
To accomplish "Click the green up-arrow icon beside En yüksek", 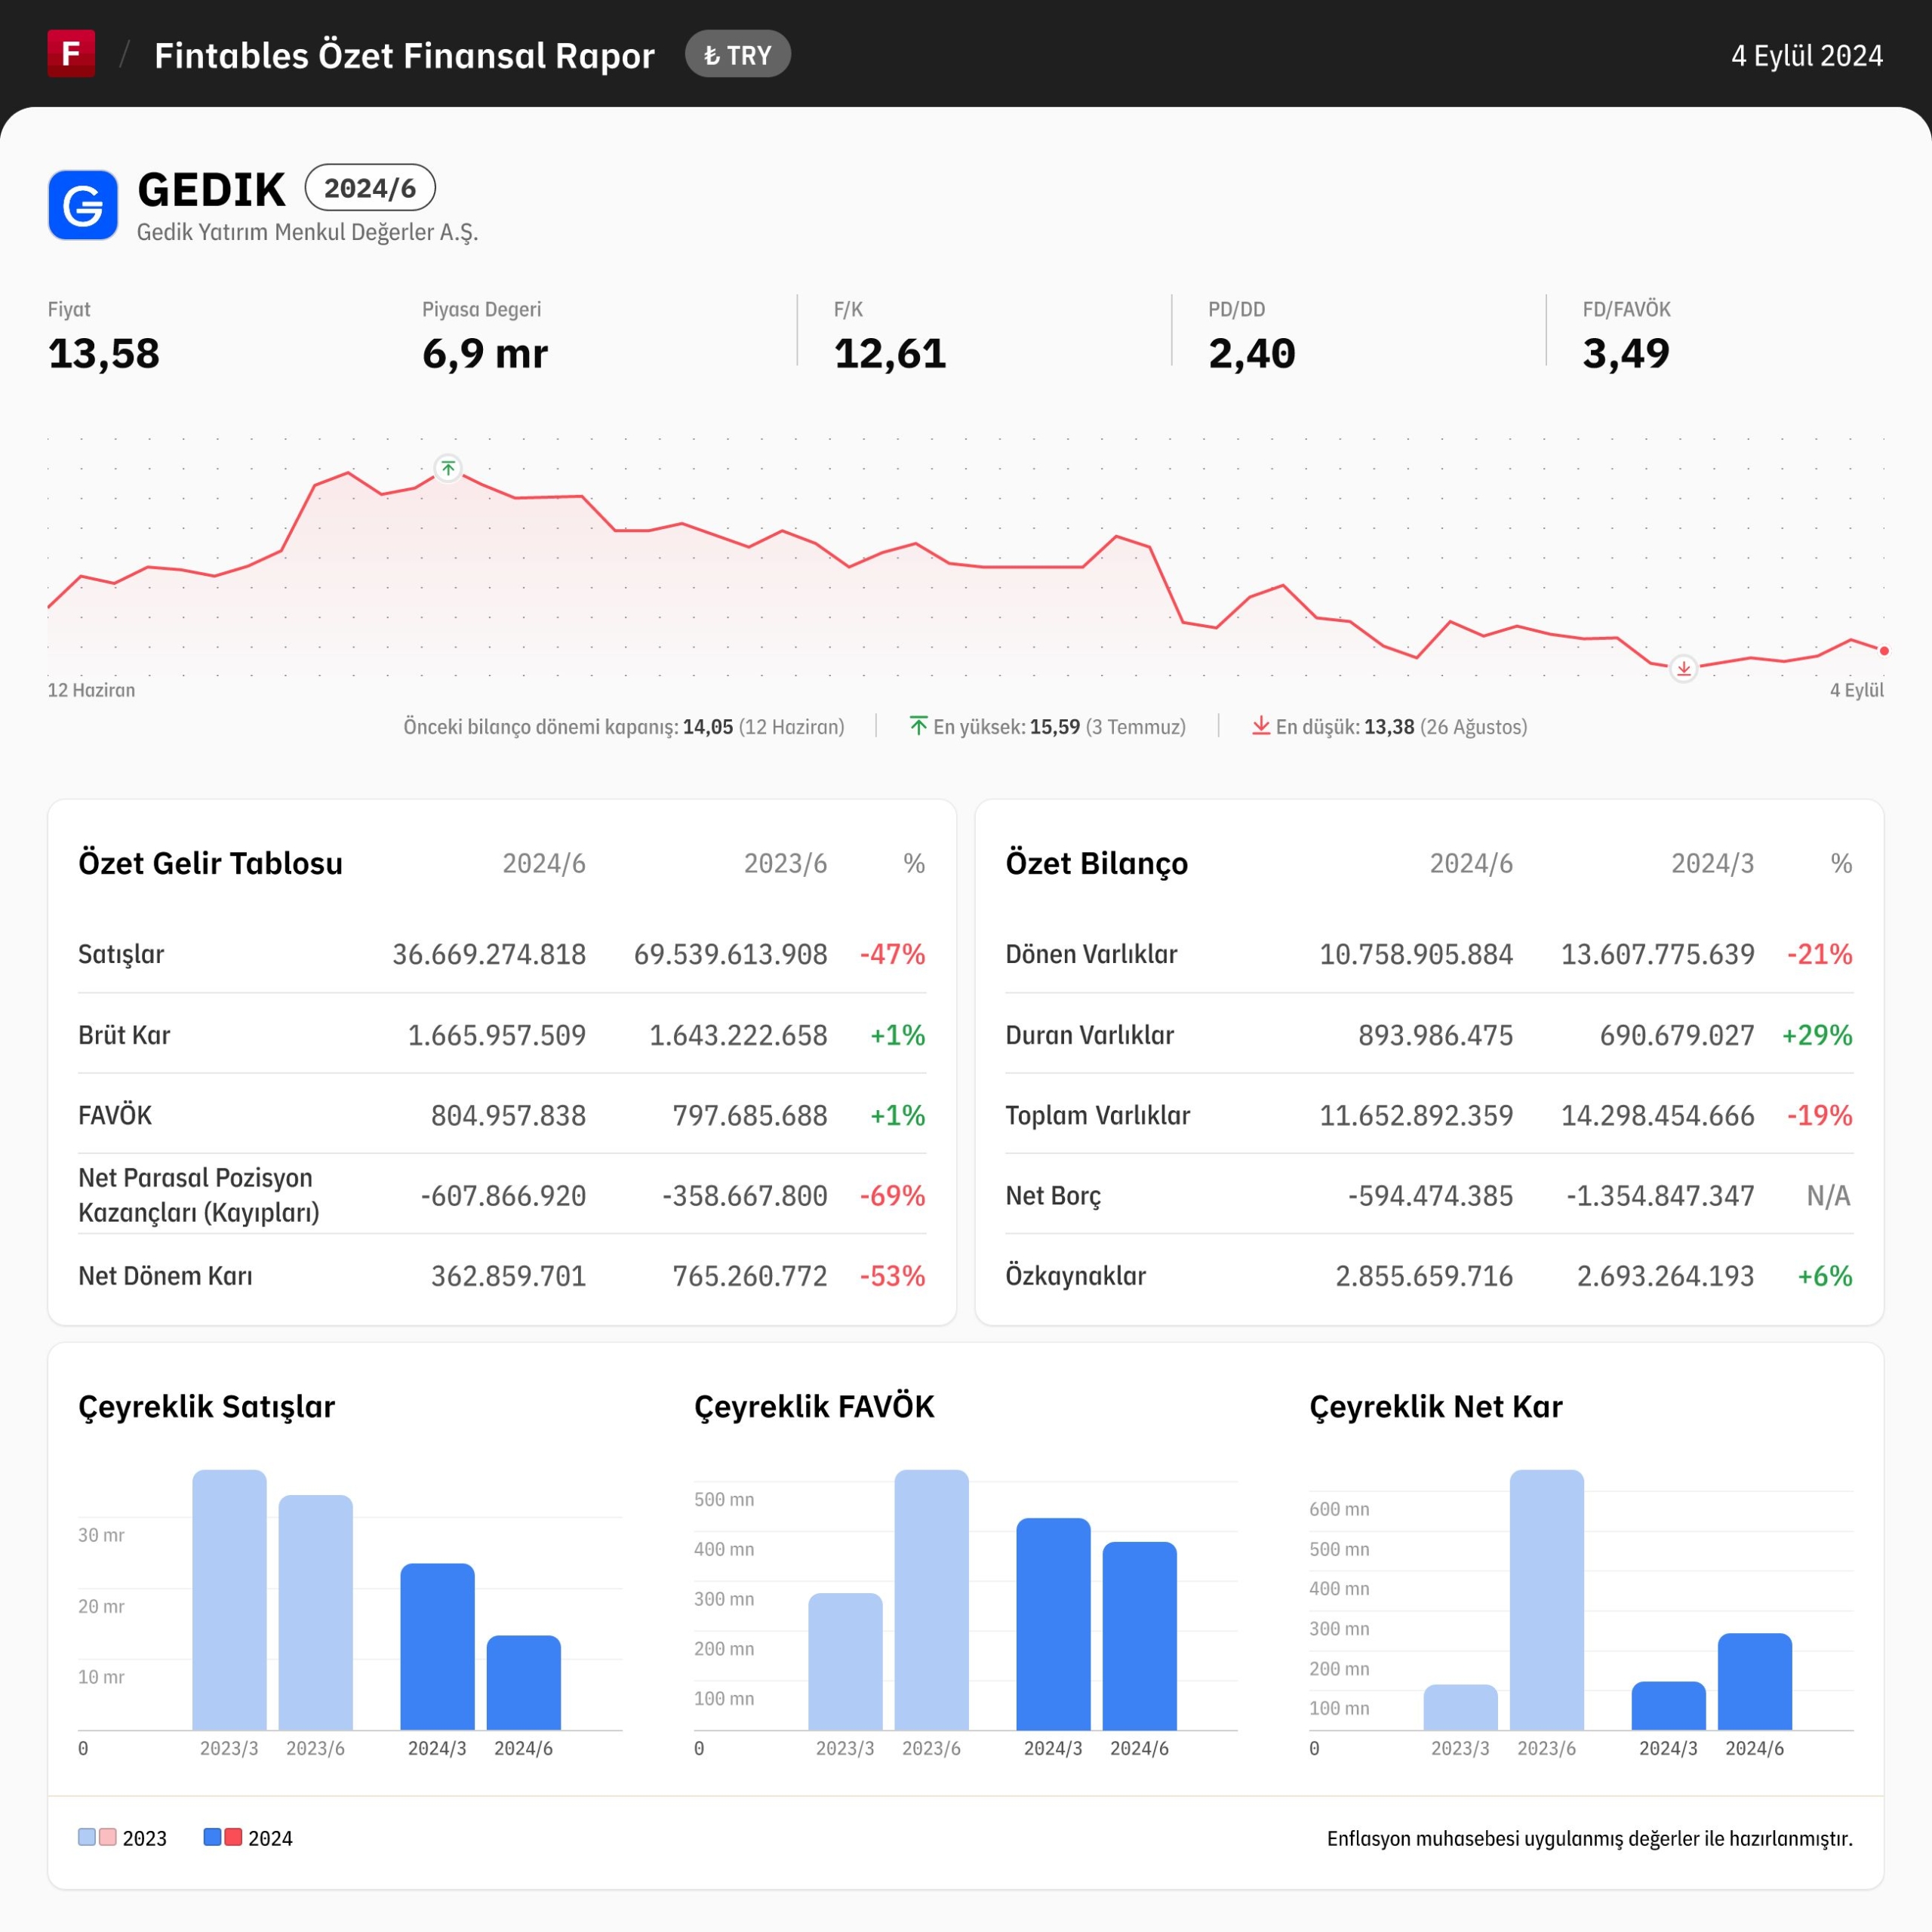I will [918, 726].
